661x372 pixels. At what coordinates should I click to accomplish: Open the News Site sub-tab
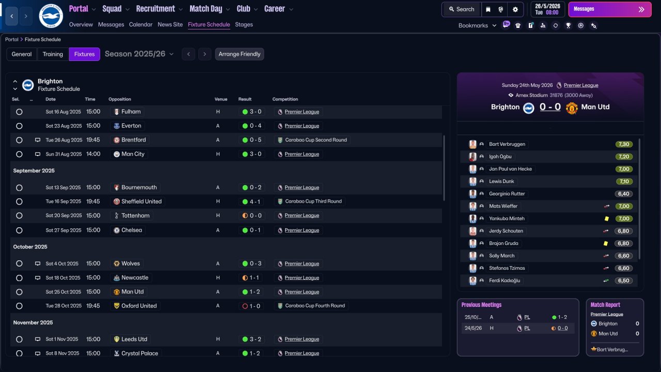[x=170, y=24]
